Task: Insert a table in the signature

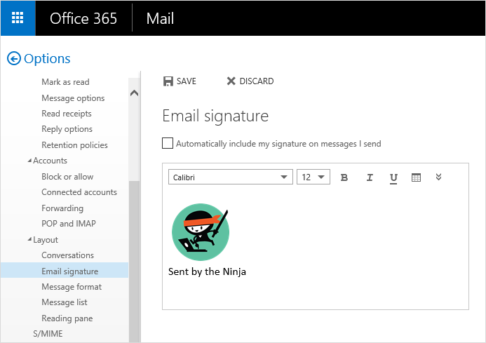Action: pyautogui.click(x=416, y=177)
